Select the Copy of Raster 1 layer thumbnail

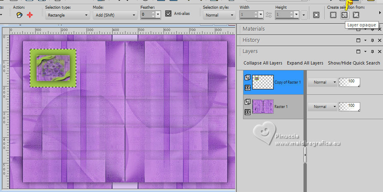pyautogui.click(x=263, y=82)
